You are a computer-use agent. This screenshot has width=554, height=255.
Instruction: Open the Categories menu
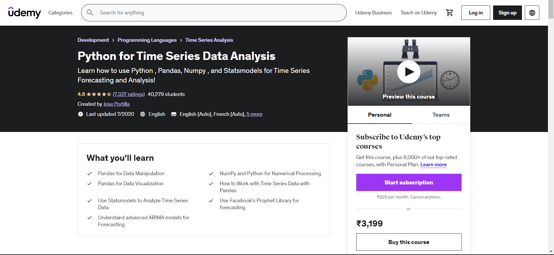click(x=60, y=13)
